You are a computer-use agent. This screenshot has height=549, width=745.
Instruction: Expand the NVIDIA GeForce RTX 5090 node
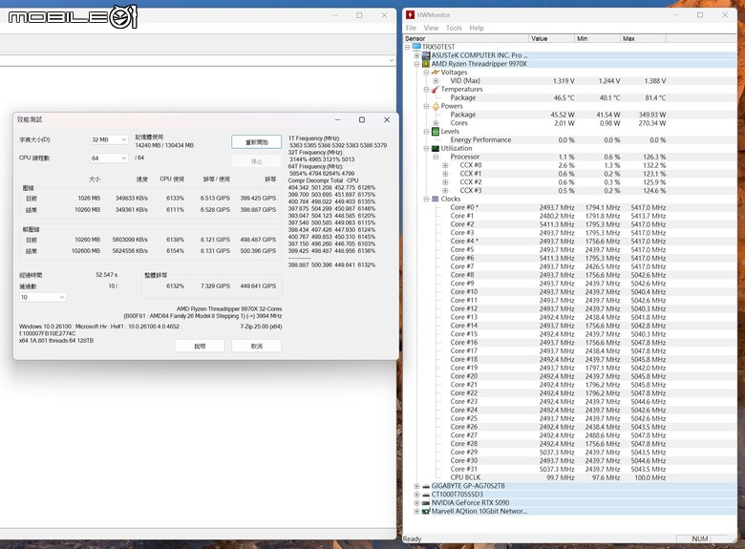coord(416,503)
